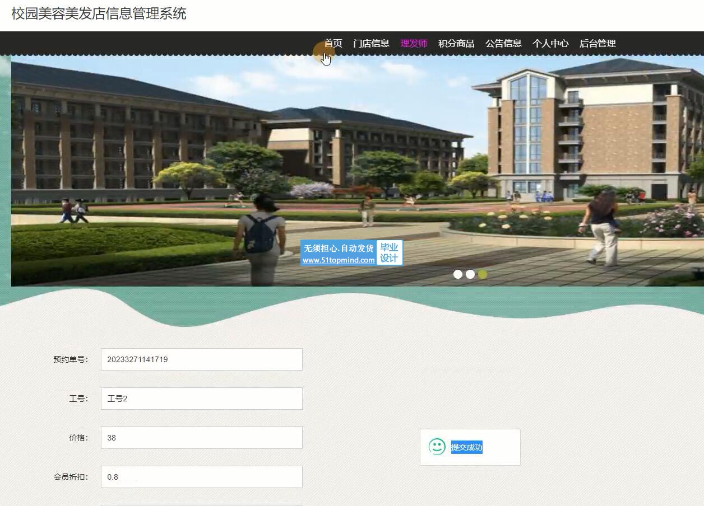This screenshot has height=506, width=704.
Task: Open 个人中心 in the nav bar
Action: pos(550,43)
